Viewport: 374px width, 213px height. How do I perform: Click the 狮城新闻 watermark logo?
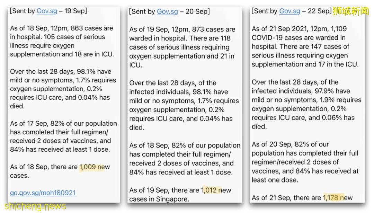(x=350, y=11)
